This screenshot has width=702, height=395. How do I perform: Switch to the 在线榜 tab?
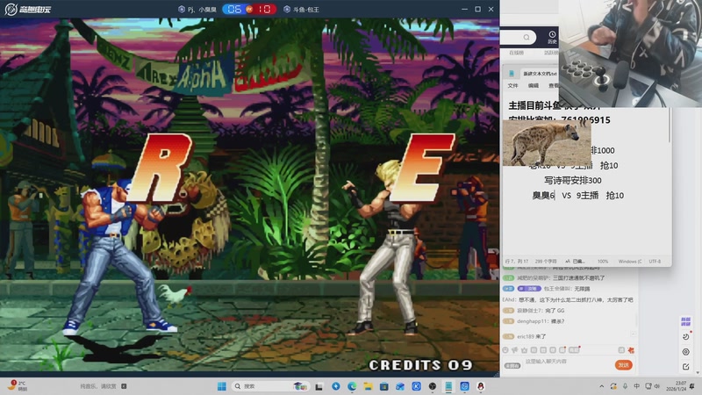tap(516, 53)
